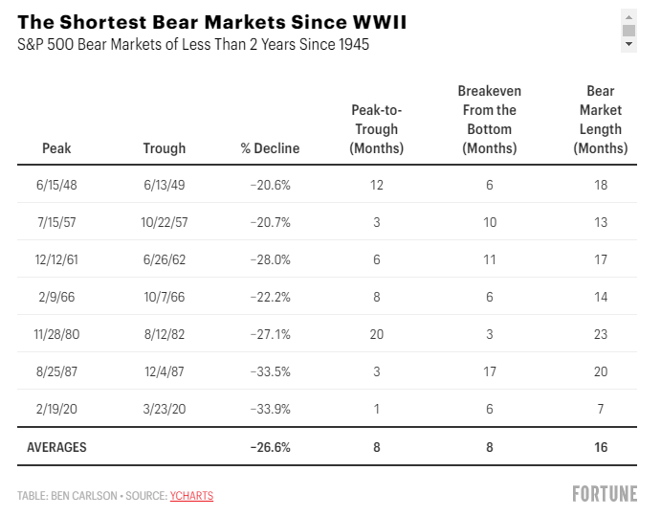Viewport: 661px width, 516px height.
Task: Click the chart title heading
Action: click(212, 22)
